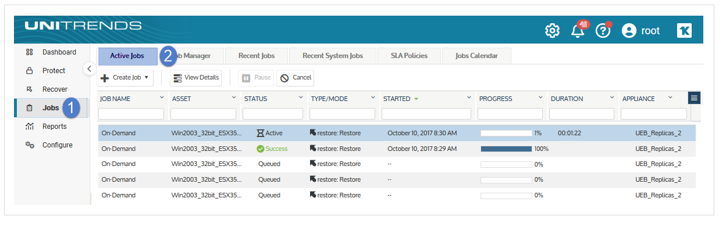This screenshot has height=227, width=726.
Task: Open the help question mark icon
Action: pyautogui.click(x=603, y=31)
